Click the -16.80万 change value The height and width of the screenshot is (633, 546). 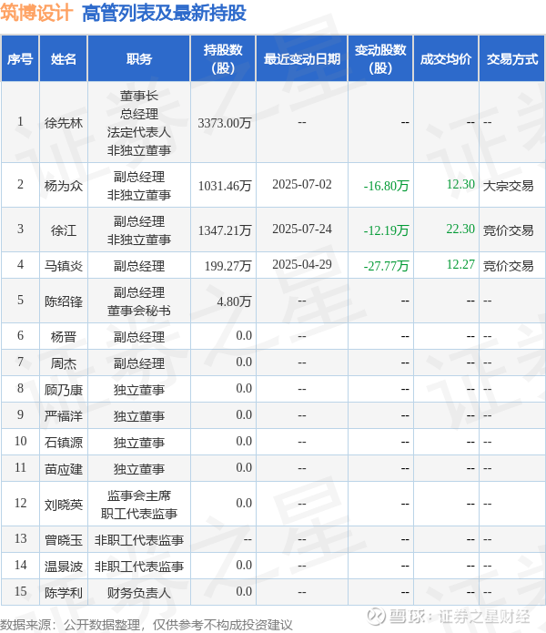point(387,186)
